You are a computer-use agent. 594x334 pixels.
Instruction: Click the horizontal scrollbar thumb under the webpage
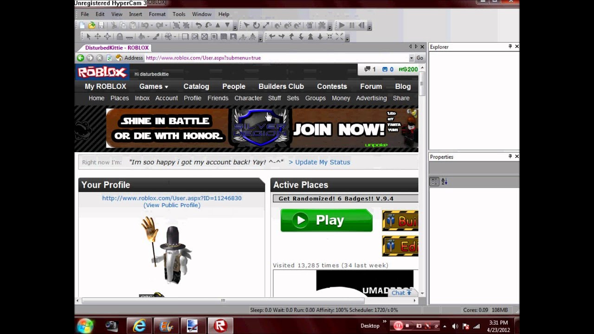point(223,301)
